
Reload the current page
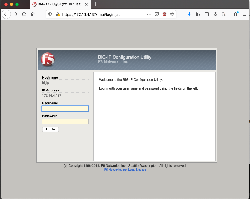pyautogui.click(x=24, y=14)
